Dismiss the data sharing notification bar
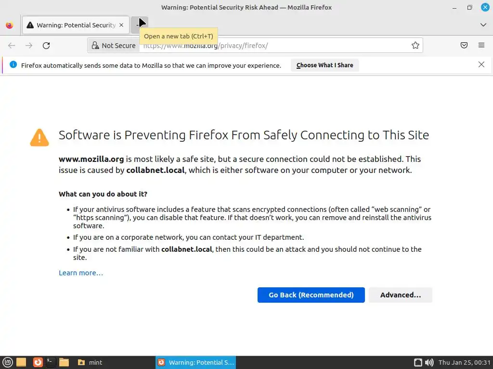Screen dimensions: 493x369 click(481, 65)
